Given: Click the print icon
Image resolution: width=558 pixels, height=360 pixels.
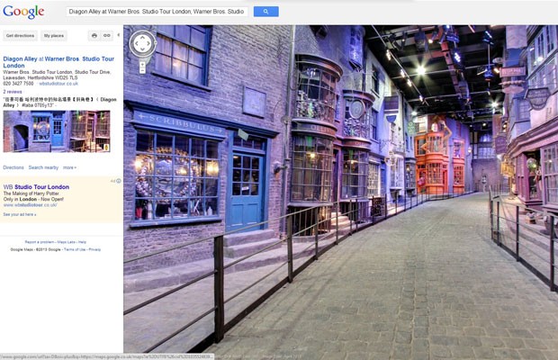Looking at the screenshot, I should click(x=94, y=36).
